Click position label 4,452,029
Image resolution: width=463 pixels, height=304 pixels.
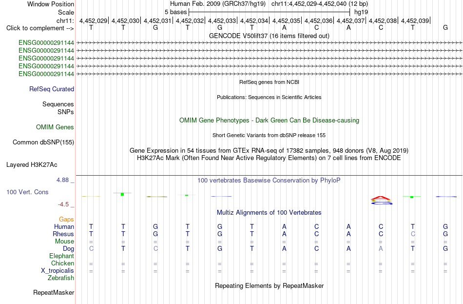[93, 20]
